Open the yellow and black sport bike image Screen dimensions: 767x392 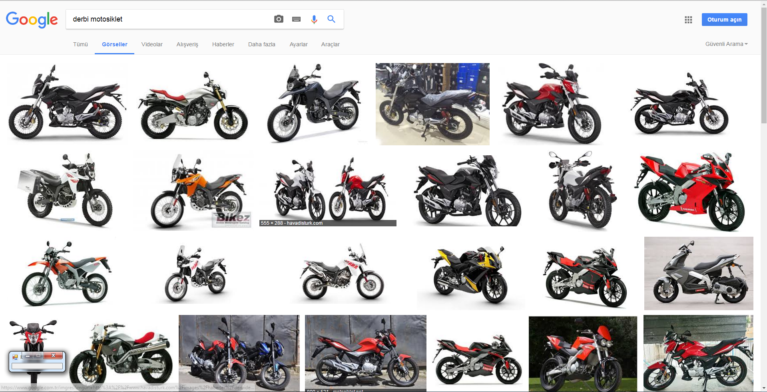[471, 274]
